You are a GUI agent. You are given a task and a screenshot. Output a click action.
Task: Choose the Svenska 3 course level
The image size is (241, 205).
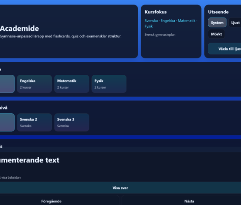click(x=72, y=122)
